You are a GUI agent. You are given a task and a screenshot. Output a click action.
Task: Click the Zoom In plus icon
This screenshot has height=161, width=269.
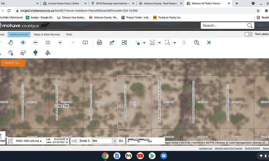(x=23, y=42)
